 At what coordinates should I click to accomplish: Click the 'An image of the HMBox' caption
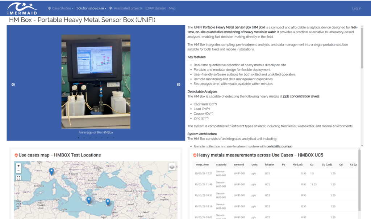[x=96, y=132]
